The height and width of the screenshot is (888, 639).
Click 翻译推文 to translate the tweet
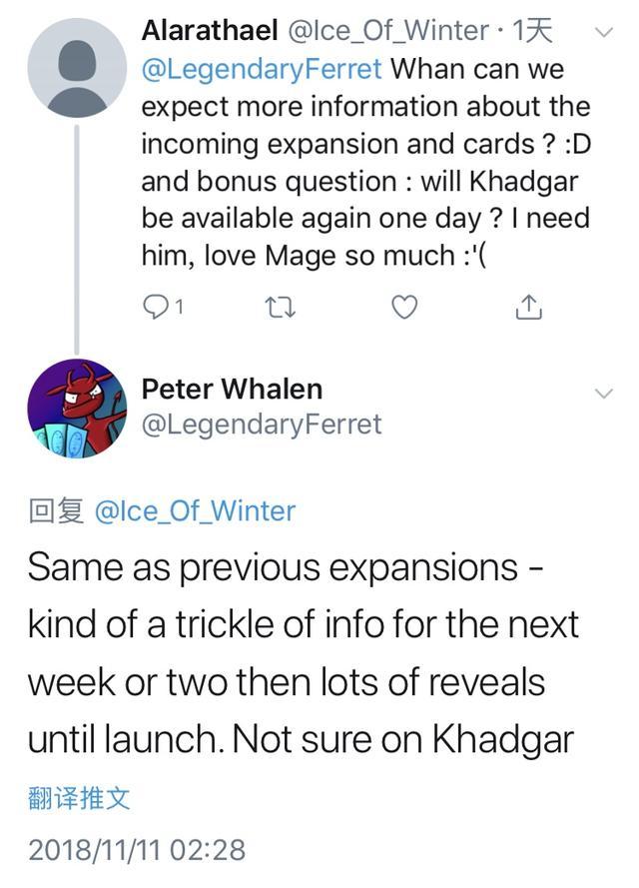coord(79,798)
